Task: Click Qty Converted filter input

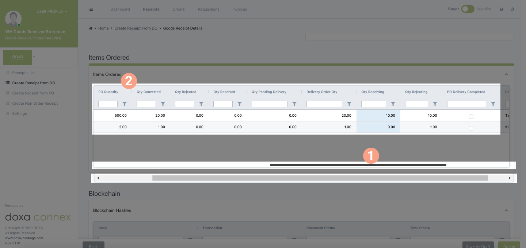Action: pyautogui.click(x=146, y=104)
